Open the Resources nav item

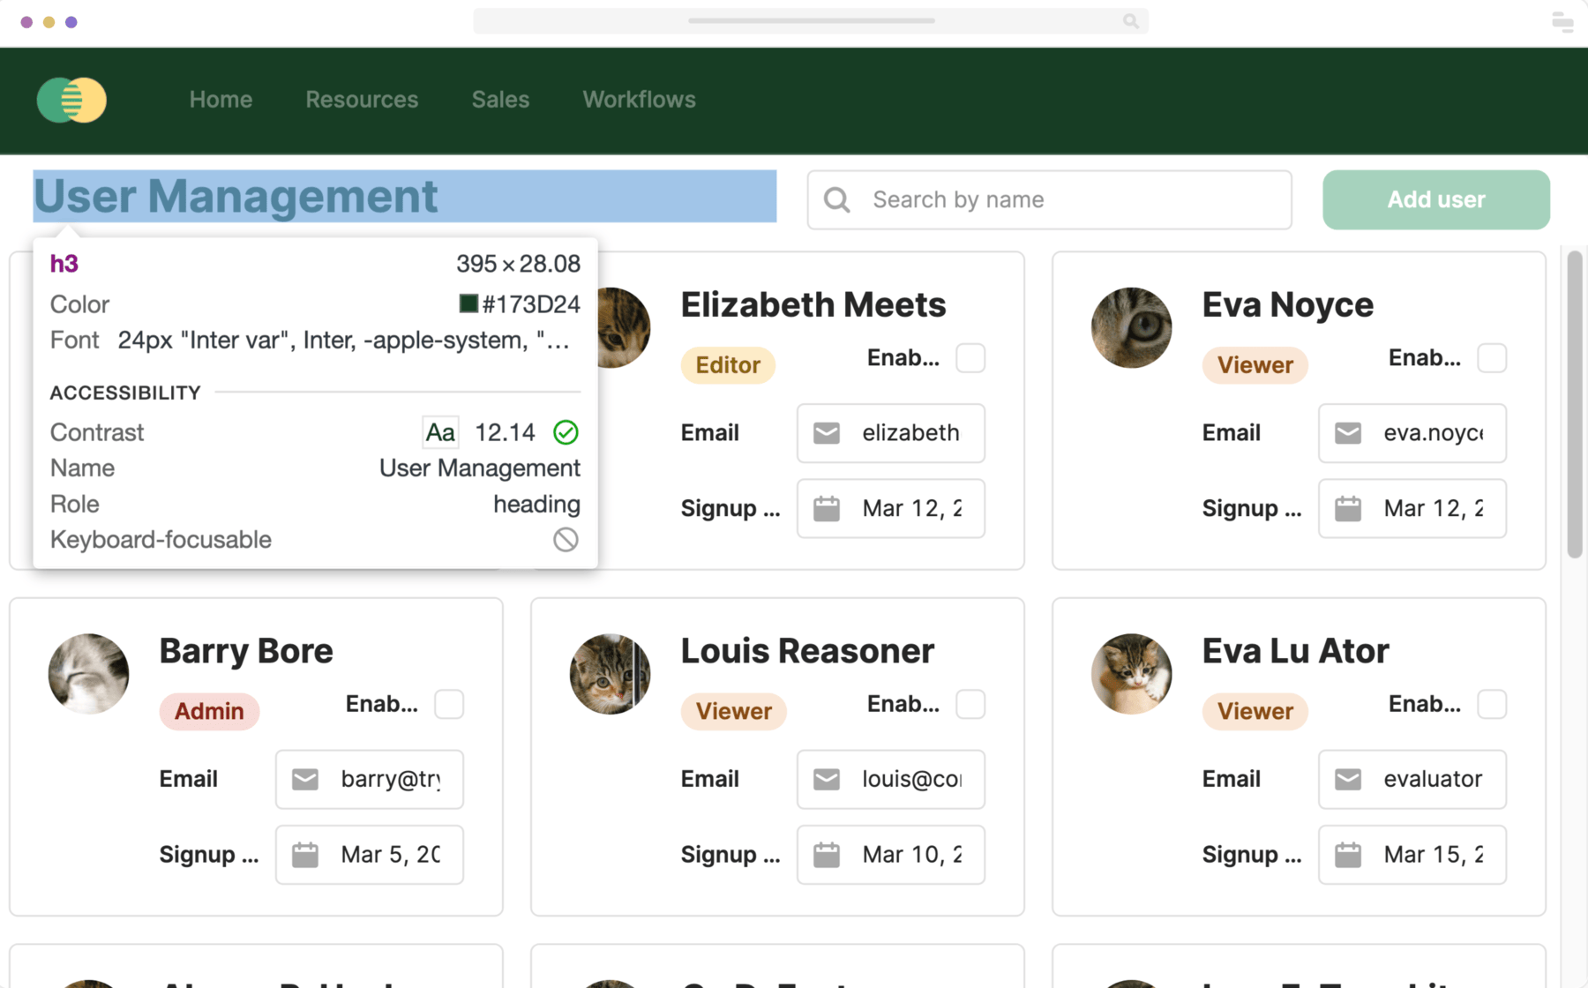(x=362, y=100)
